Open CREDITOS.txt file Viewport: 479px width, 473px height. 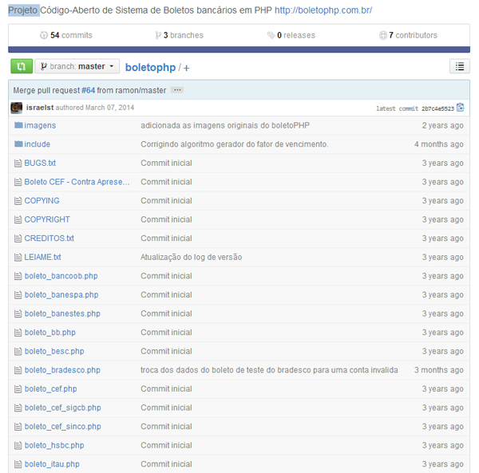(49, 238)
